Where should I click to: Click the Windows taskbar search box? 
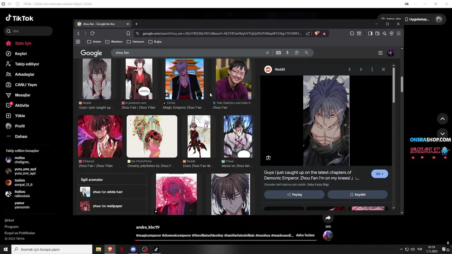click(52, 249)
